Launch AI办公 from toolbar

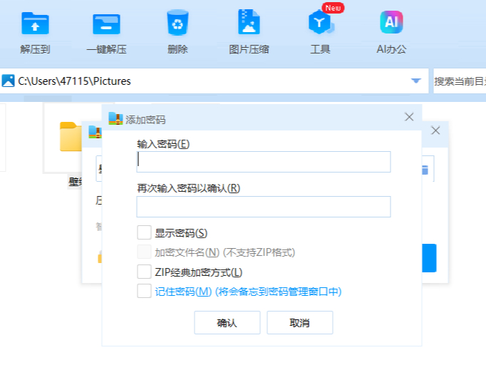pos(391,32)
